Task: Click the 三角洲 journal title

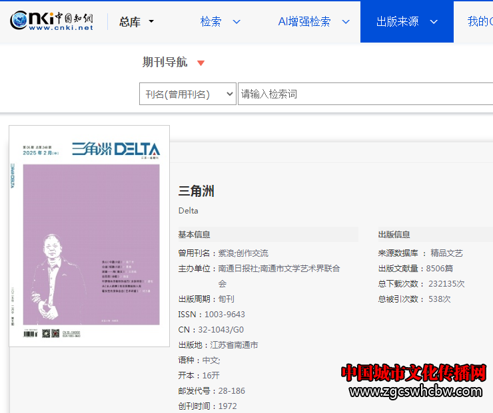Action: coord(197,192)
